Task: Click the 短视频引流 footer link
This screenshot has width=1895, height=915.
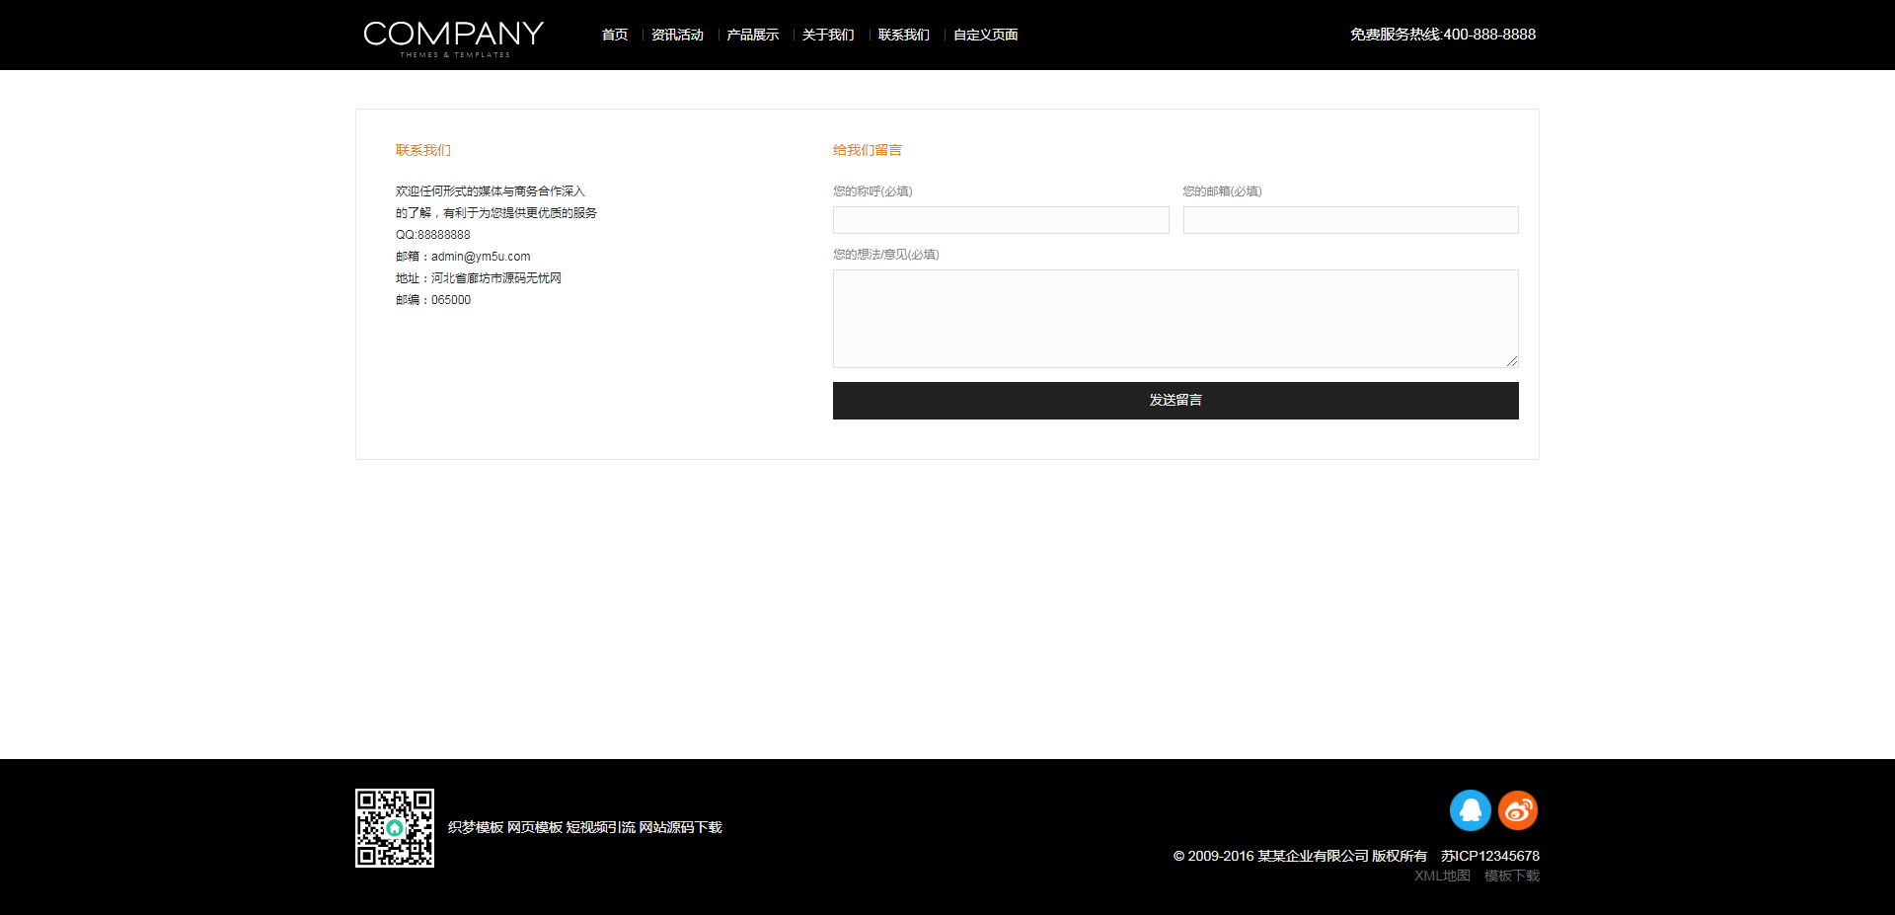Action: coord(600,827)
